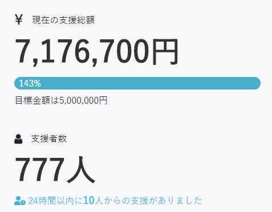
Task: Click the 人 character after 777
Action: click(x=81, y=170)
